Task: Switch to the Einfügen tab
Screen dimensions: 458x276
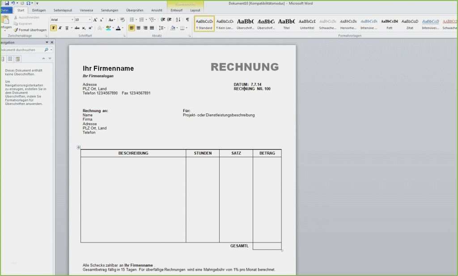Action: [x=38, y=9]
